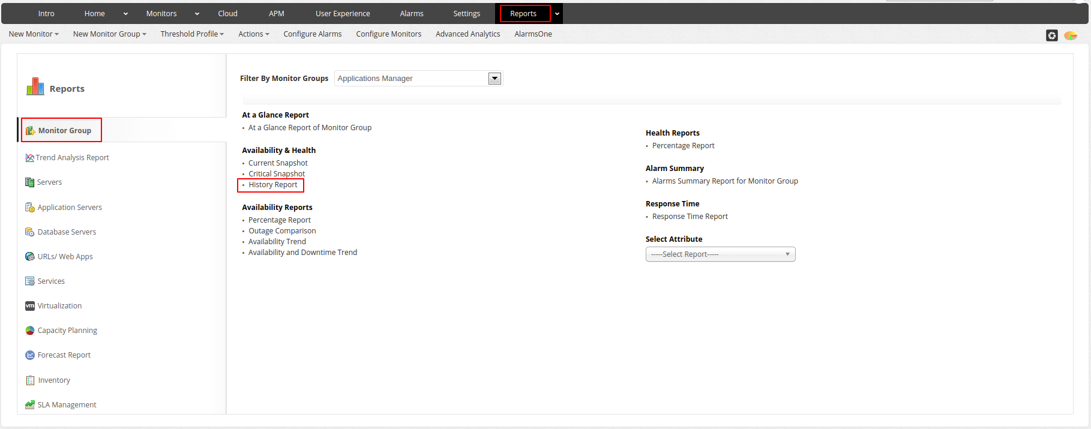Open the Filter By Monitor Groups dropdown
Screen dimensions: 1091x429
click(x=494, y=79)
